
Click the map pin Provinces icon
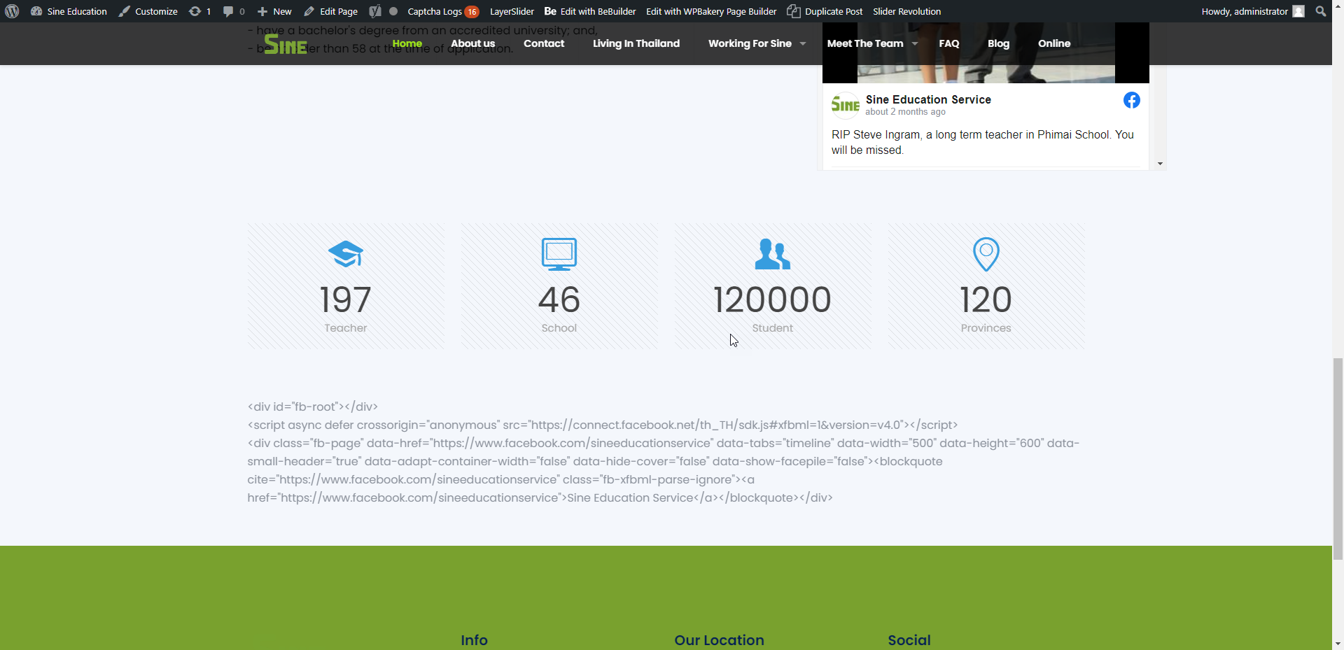coord(986,254)
